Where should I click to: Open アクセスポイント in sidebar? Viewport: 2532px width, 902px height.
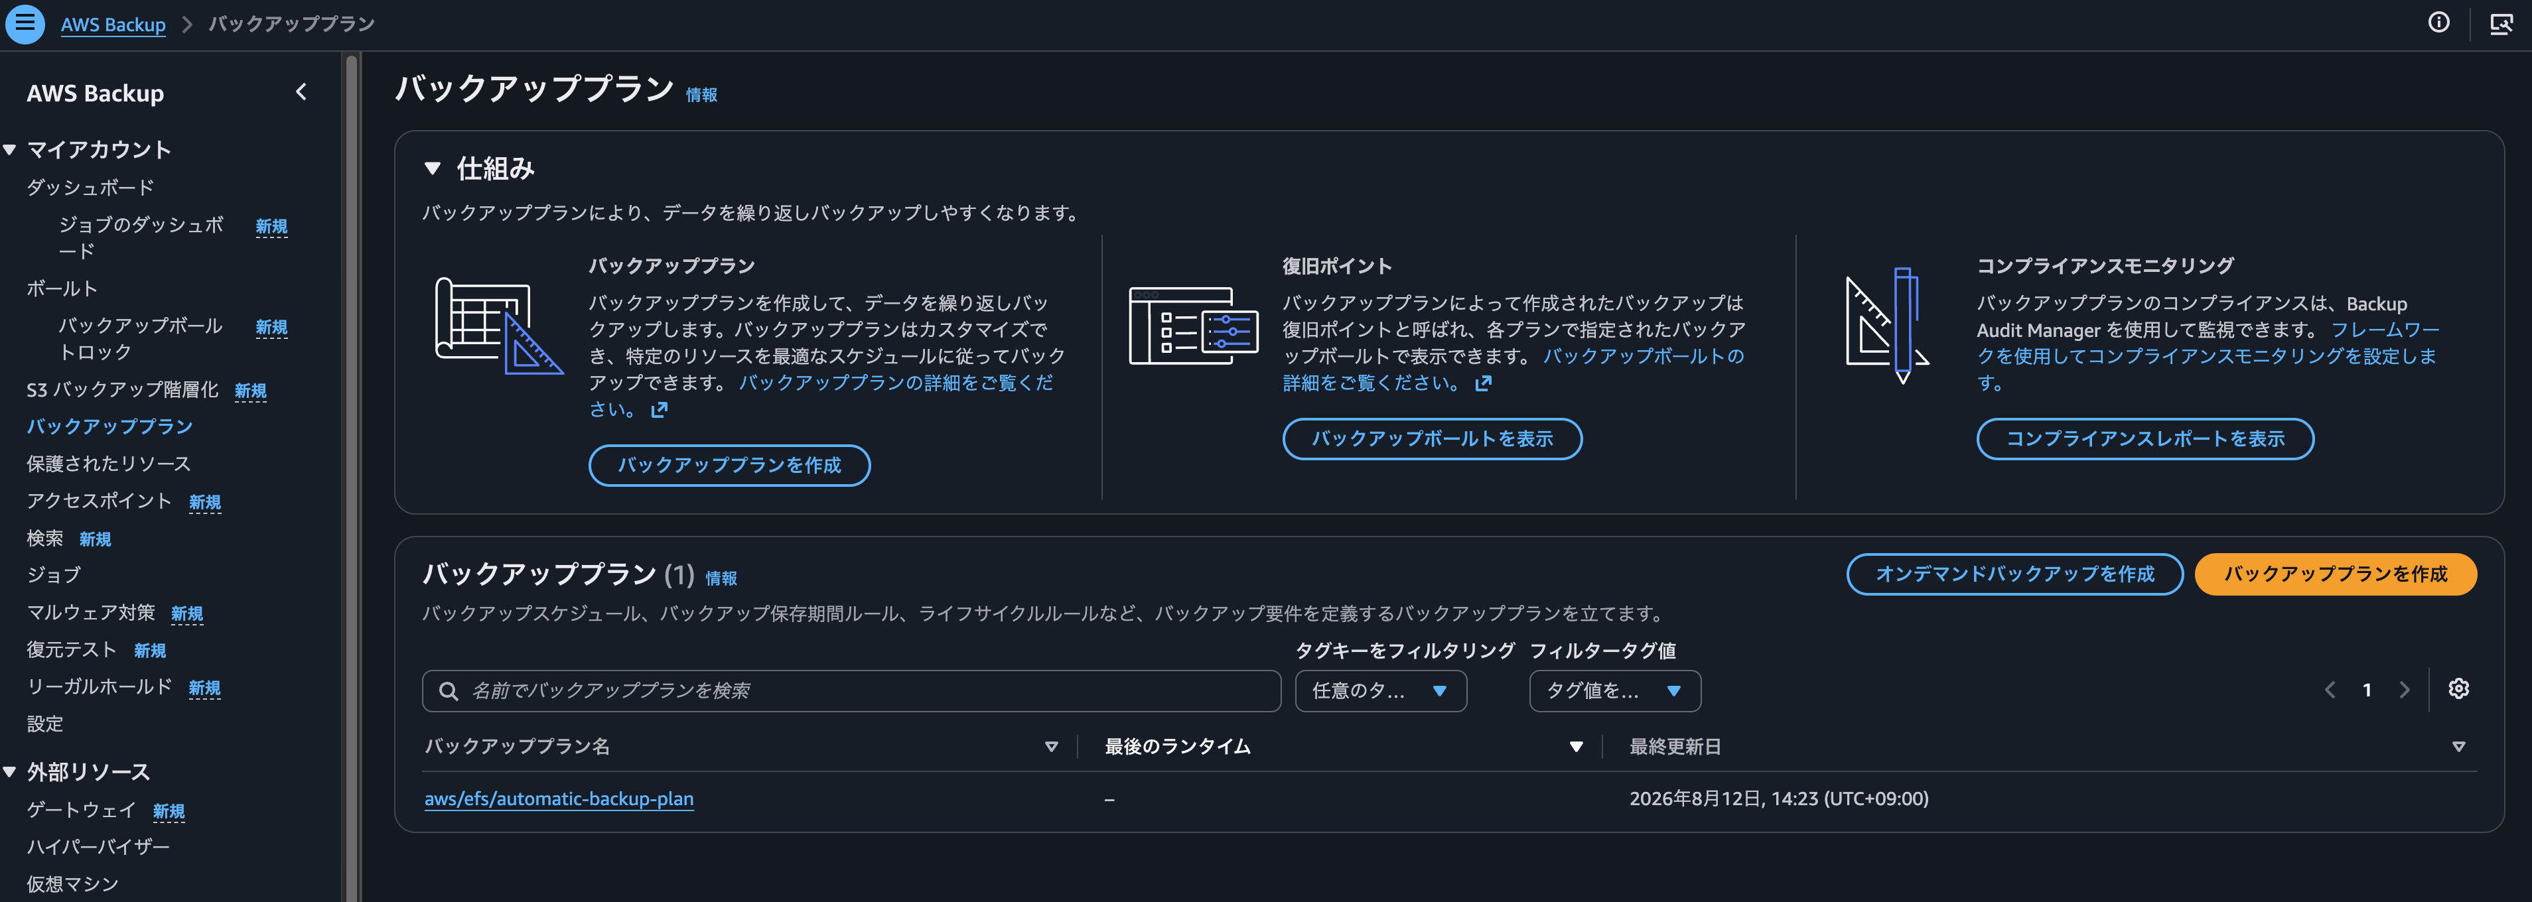click(100, 501)
